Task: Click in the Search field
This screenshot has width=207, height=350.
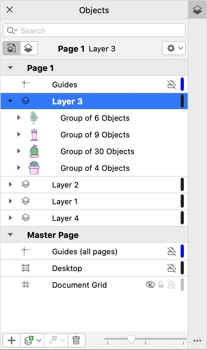Action: (100, 31)
